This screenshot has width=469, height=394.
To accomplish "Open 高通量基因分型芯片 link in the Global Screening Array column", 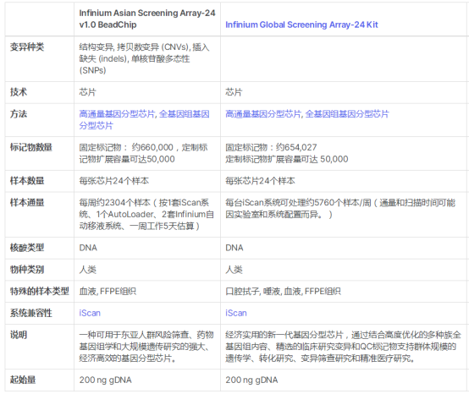I will pos(263,114).
